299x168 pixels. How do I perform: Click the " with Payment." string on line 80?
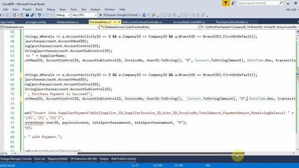pos(45,137)
